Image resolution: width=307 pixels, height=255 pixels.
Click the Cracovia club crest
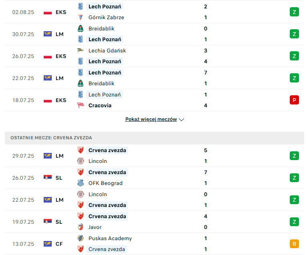click(x=81, y=105)
